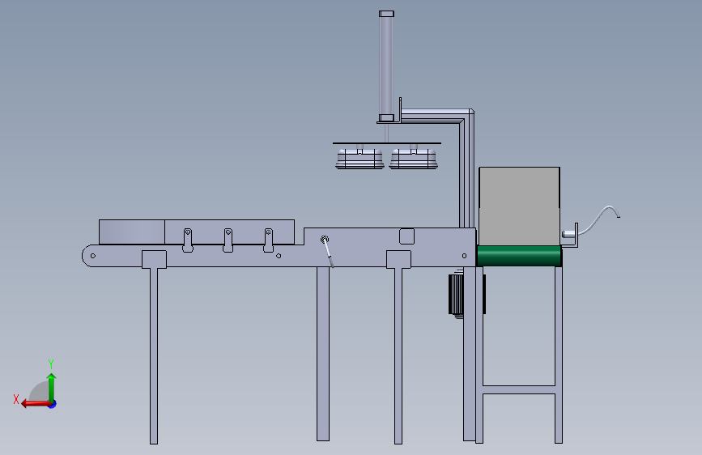Select the small square plate on conveyor side

406,236
